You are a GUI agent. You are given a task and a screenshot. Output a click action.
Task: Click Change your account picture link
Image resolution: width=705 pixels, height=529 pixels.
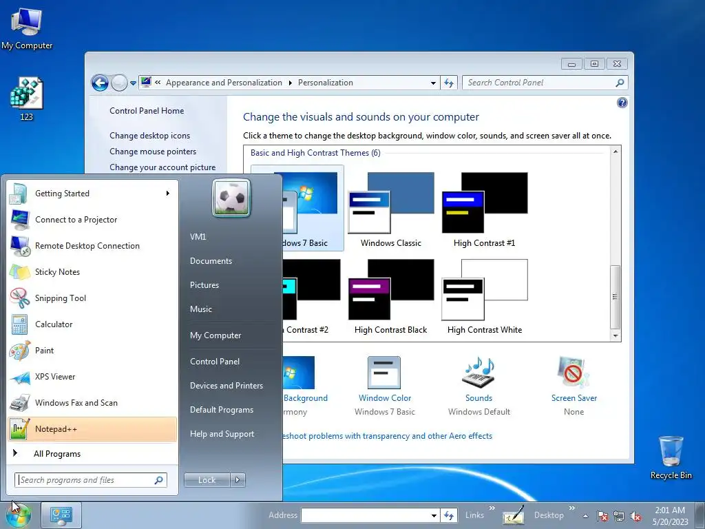[x=162, y=167]
